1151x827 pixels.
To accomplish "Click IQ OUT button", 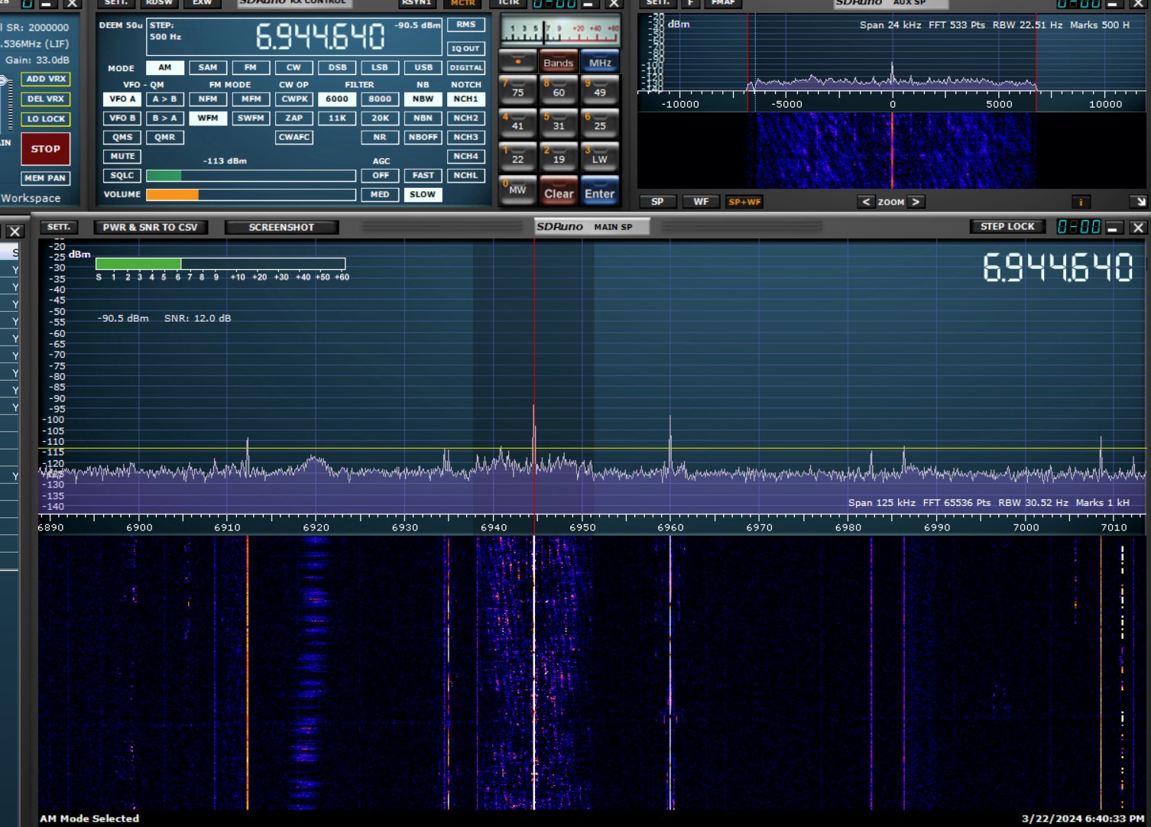I will tap(466, 48).
